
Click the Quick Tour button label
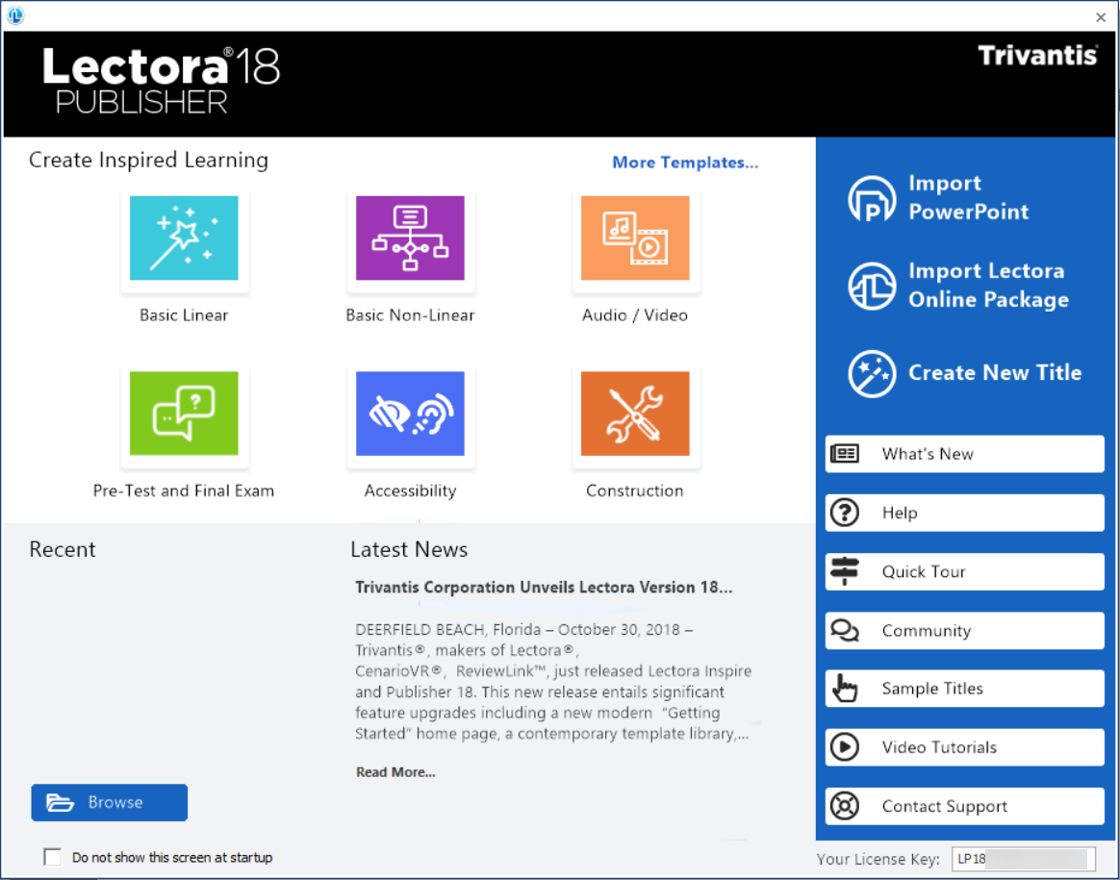924,571
